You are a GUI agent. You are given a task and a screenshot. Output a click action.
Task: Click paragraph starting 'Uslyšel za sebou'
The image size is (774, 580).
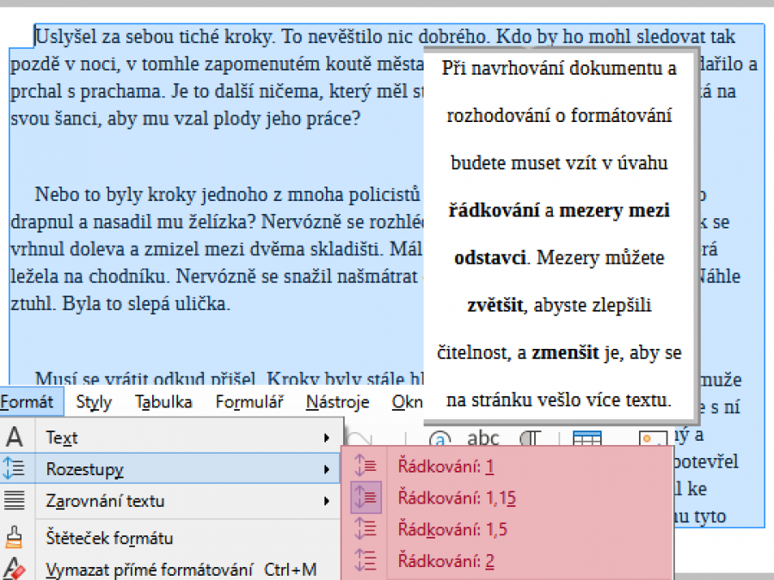[x=218, y=77]
